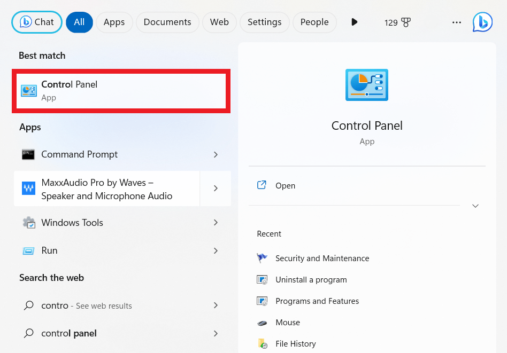Open the three-dot options menu
Image resolution: width=507 pixels, height=353 pixels.
457,22
